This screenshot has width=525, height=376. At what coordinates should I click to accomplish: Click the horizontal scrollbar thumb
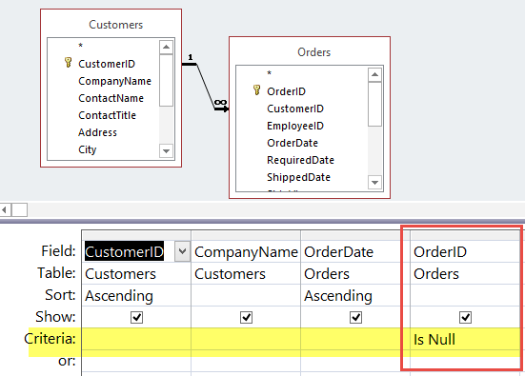pyautogui.click(x=19, y=210)
